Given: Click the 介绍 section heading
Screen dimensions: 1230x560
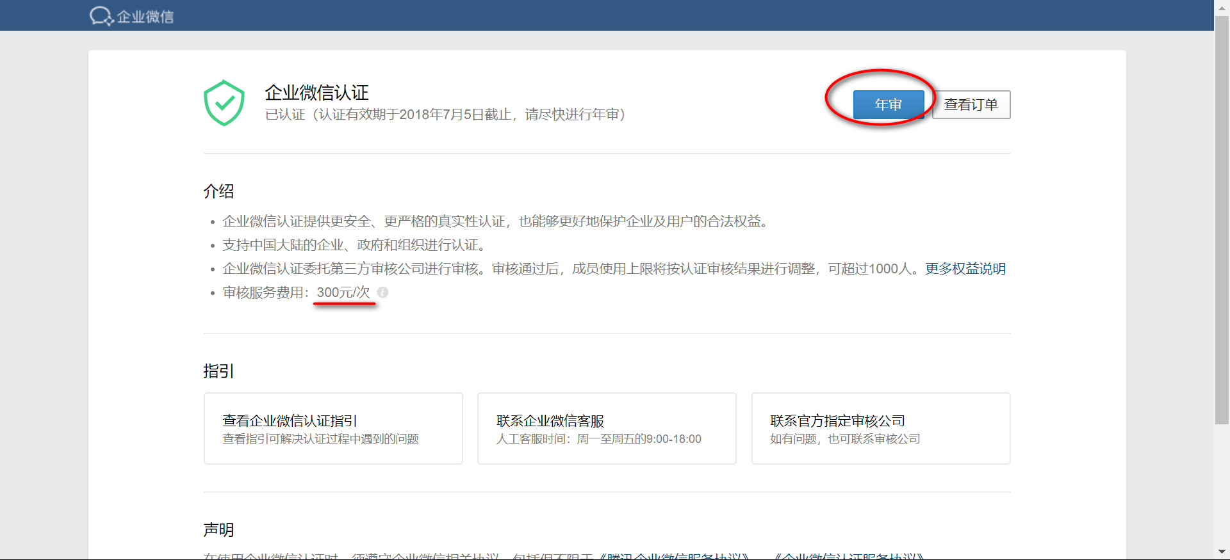Looking at the screenshot, I should click(218, 191).
